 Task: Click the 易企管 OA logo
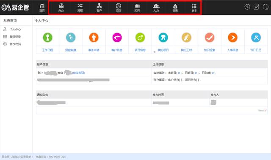pyautogui.click(x=15, y=8)
